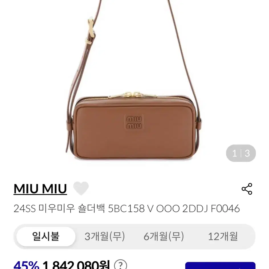Choose the 6개월(무) installment option

click(164, 237)
